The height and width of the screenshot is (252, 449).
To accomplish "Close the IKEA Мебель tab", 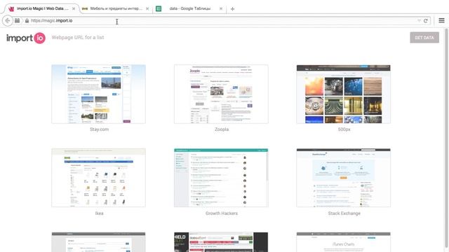I will point(147,9).
